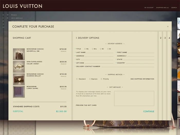This screenshot has width=180, height=135.
Task: Click the Louis Vuitton logo
Action: click(x=23, y=6)
